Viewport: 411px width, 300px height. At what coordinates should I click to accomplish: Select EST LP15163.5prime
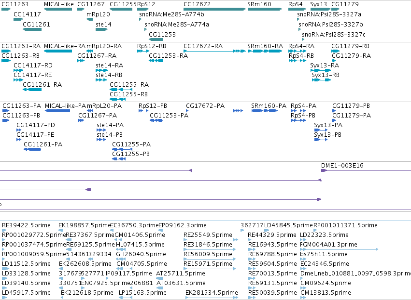click(143, 293)
